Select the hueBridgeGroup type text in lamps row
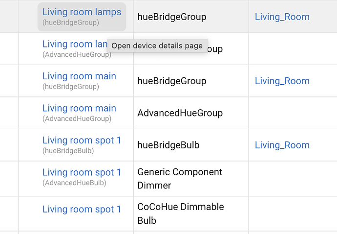This screenshot has width=337, height=234. point(172,17)
